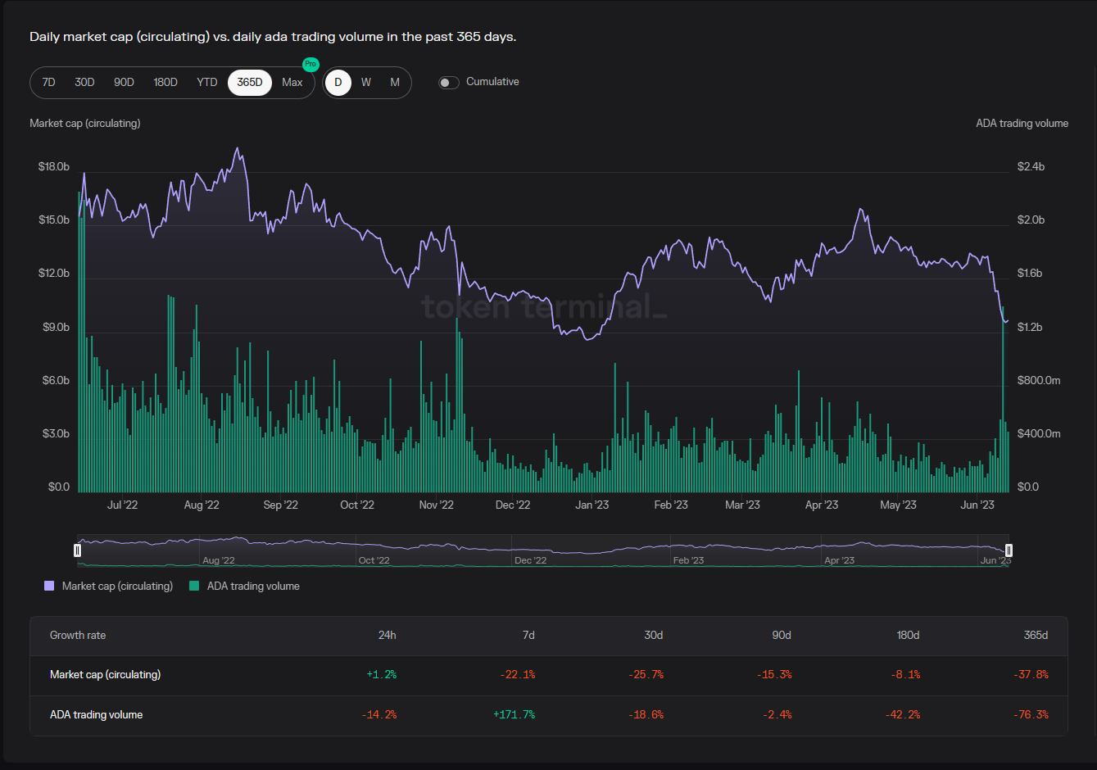The image size is (1097, 770).
Task: Select the 180D time range
Action: (x=165, y=83)
